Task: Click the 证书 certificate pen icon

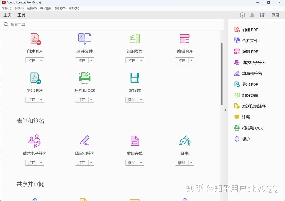Action: pyautogui.click(x=185, y=140)
